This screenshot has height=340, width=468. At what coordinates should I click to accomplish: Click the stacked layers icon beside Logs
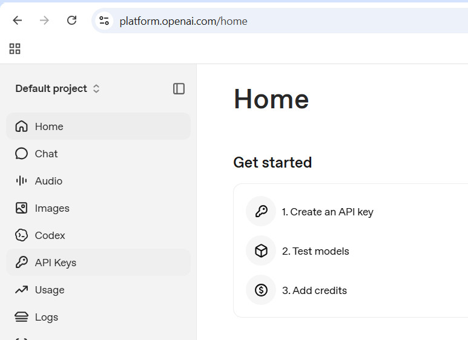point(21,317)
